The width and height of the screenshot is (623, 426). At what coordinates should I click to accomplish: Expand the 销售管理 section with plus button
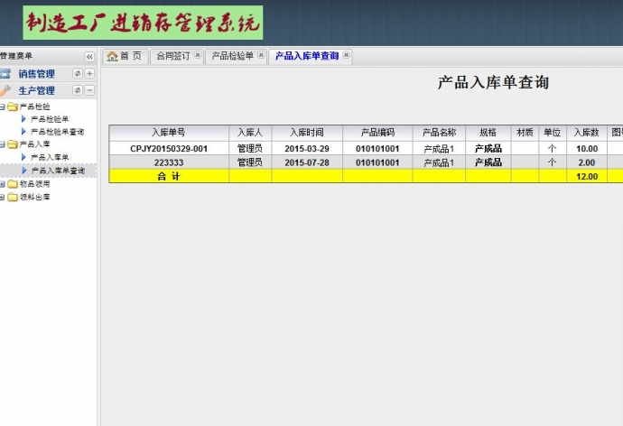pos(89,73)
